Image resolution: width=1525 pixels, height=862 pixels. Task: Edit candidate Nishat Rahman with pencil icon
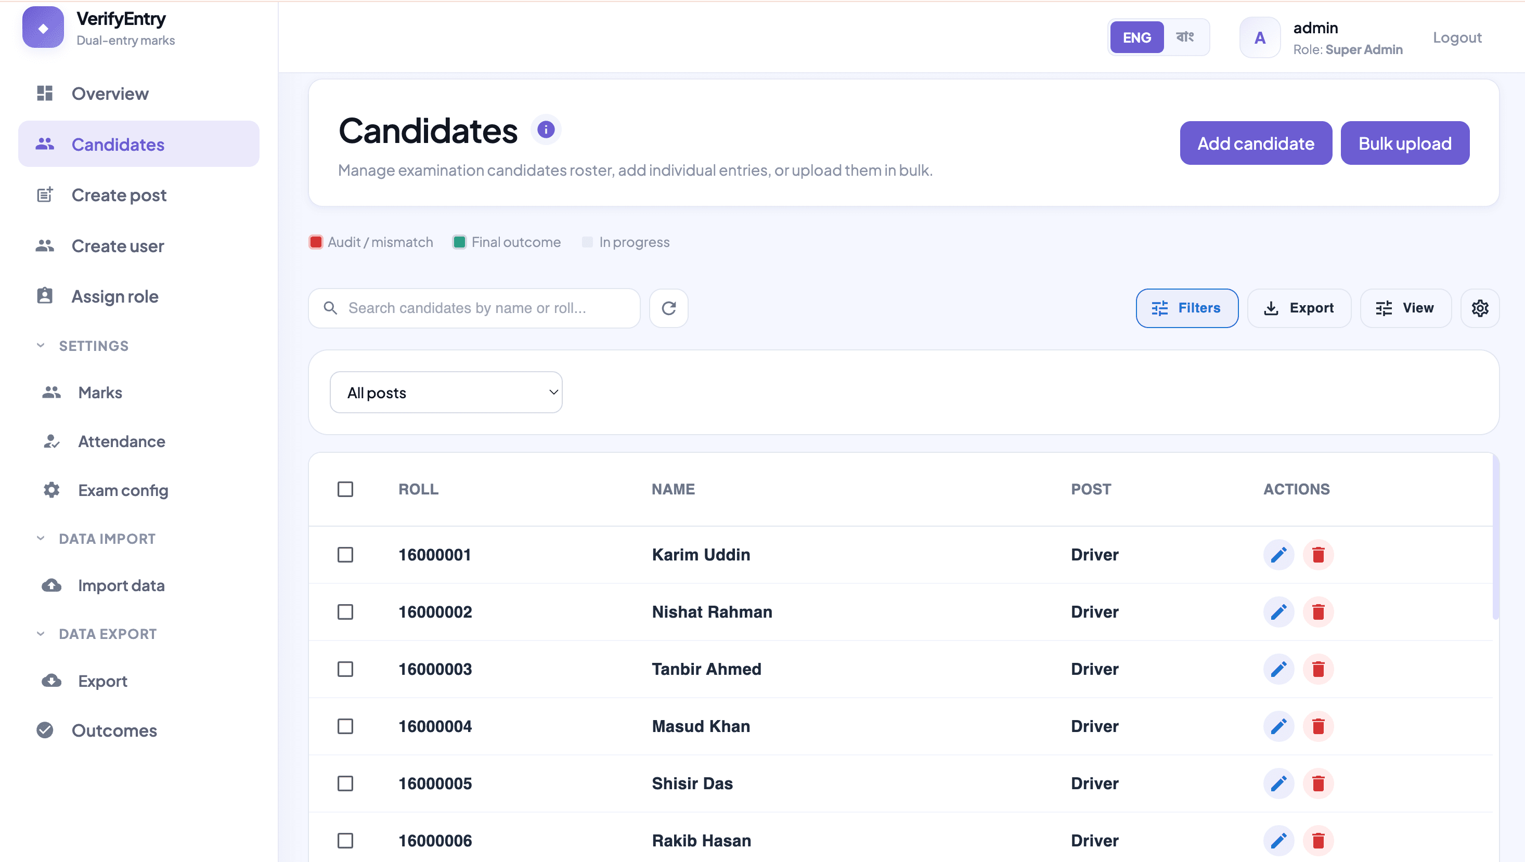1278,611
